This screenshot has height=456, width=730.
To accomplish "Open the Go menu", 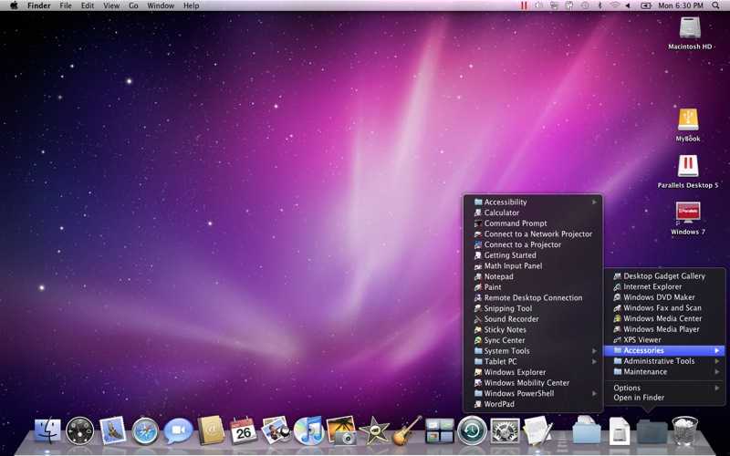I will (133, 5).
